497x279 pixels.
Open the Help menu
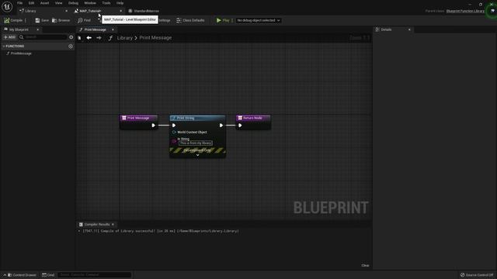click(x=120, y=3)
